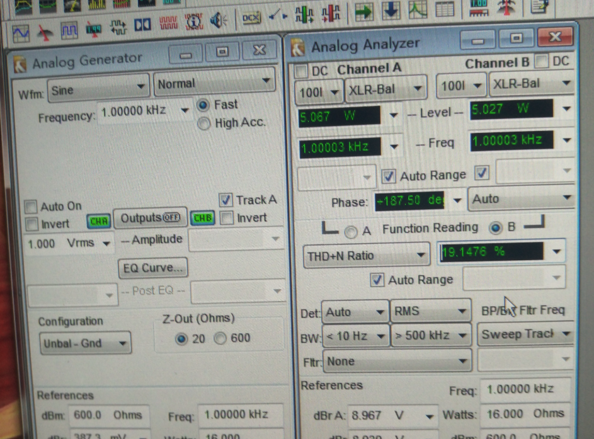Open Channel A XLR-Bal input dropdown
Viewport: 594px width, 439px height.
click(386, 89)
